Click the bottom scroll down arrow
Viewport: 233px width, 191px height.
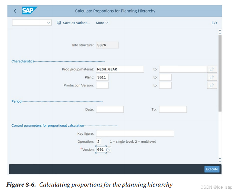(x=220, y=161)
